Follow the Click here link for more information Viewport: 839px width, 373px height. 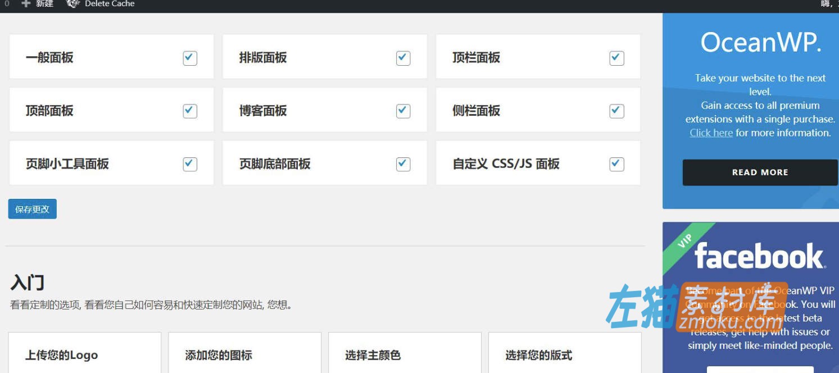[x=711, y=133]
